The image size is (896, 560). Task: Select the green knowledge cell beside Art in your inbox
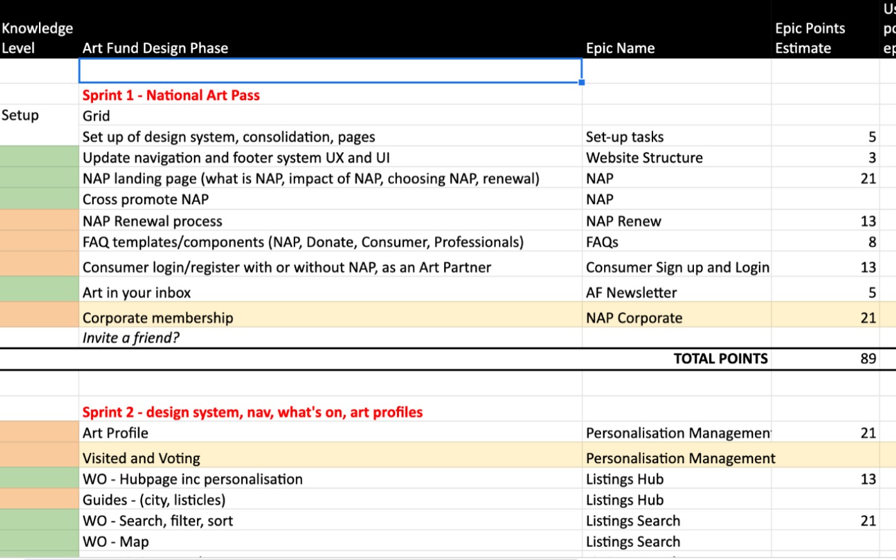click(x=39, y=289)
